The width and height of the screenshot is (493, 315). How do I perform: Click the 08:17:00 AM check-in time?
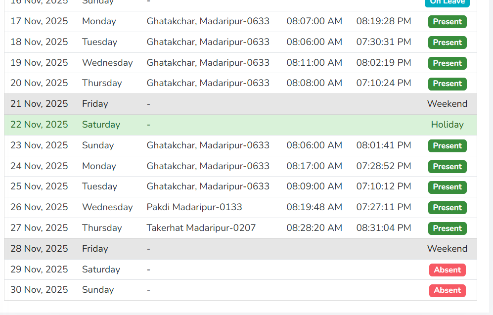(314, 166)
